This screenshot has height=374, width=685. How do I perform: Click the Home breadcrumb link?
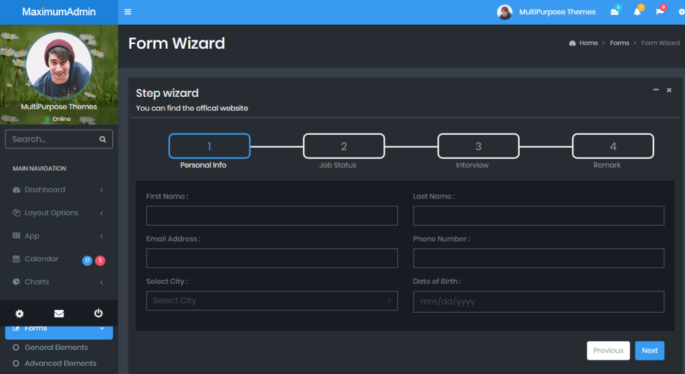pos(588,43)
